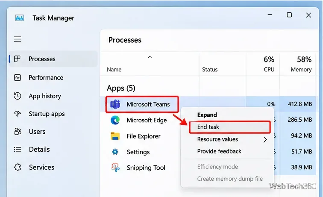323x197 pixels.
Task: Click the Apps (5) group heading
Action: point(121,88)
